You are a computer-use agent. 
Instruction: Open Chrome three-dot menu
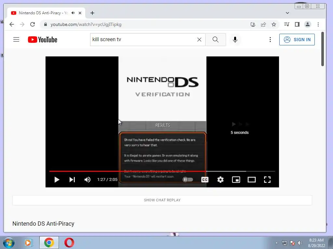point(318,24)
